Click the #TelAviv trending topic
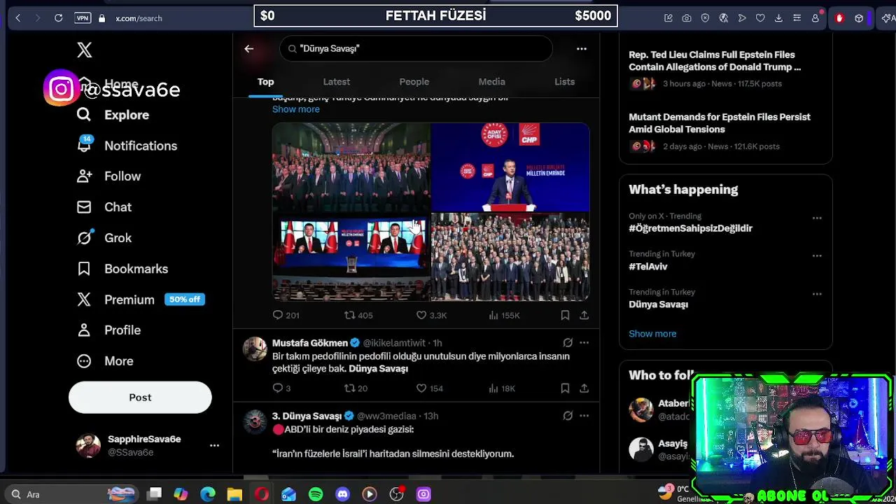The height and width of the screenshot is (504, 896). (x=648, y=267)
